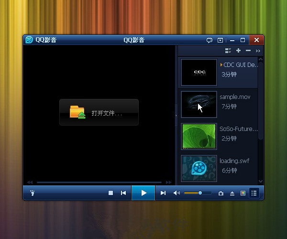Switch playlist view mode icon
The image size is (287, 239).
228,51
